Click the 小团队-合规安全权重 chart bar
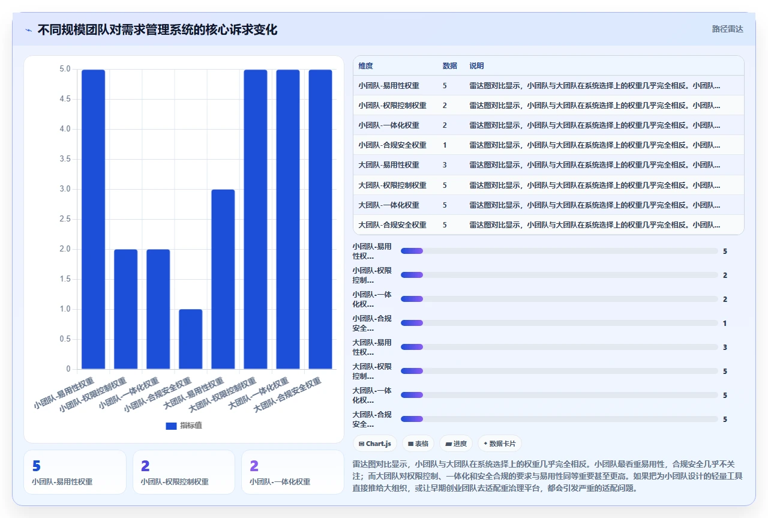The width and height of the screenshot is (768, 518). pos(191,339)
